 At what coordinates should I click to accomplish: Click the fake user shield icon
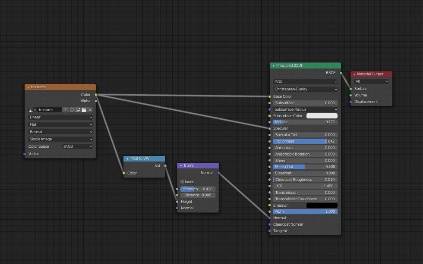[x=72, y=110]
